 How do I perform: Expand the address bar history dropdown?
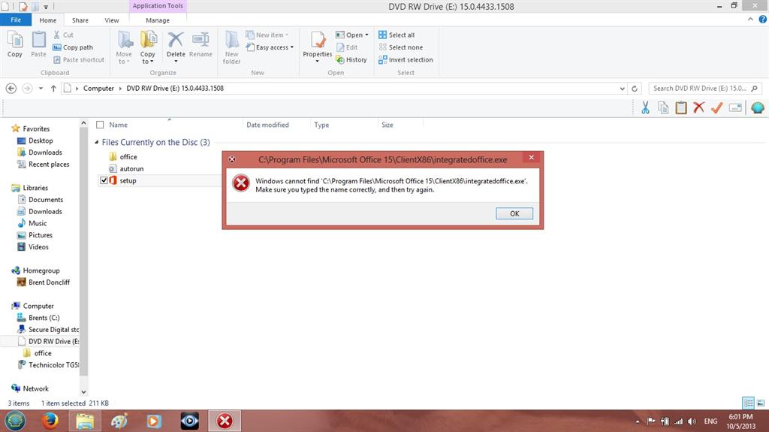623,89
